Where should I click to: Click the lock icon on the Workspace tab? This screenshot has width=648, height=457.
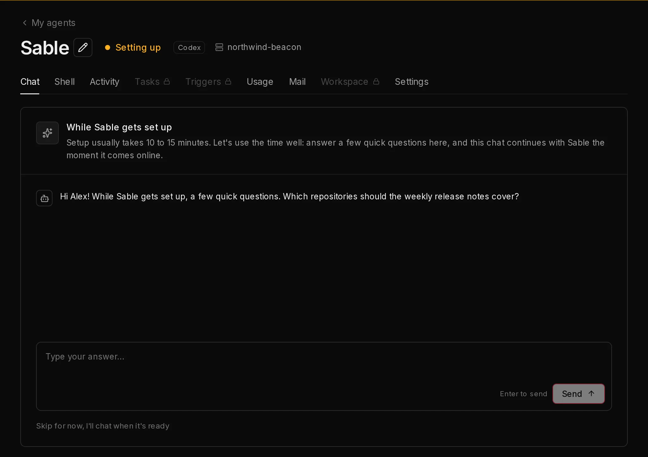coord(376,82)
